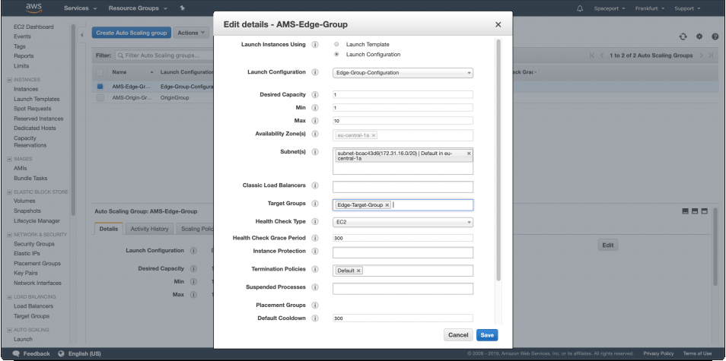Check the AMS-Origin-Group row checkbox
Screen dimensions: 726x361
click(100, 98)
